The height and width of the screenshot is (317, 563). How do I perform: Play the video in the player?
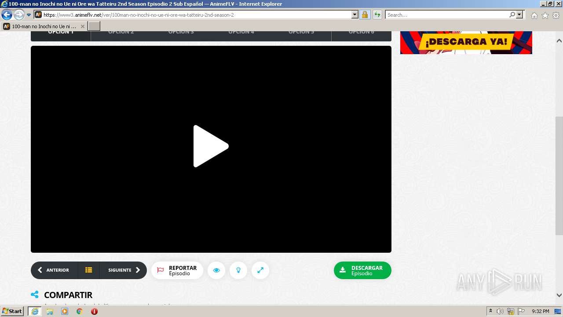(x=211, y=146)
